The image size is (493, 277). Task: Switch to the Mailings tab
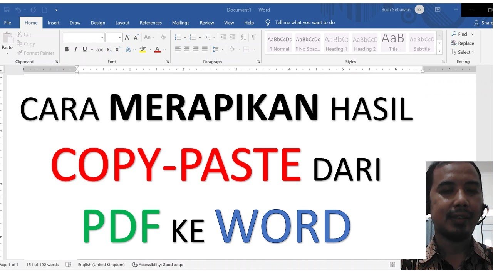pos(181,23)
